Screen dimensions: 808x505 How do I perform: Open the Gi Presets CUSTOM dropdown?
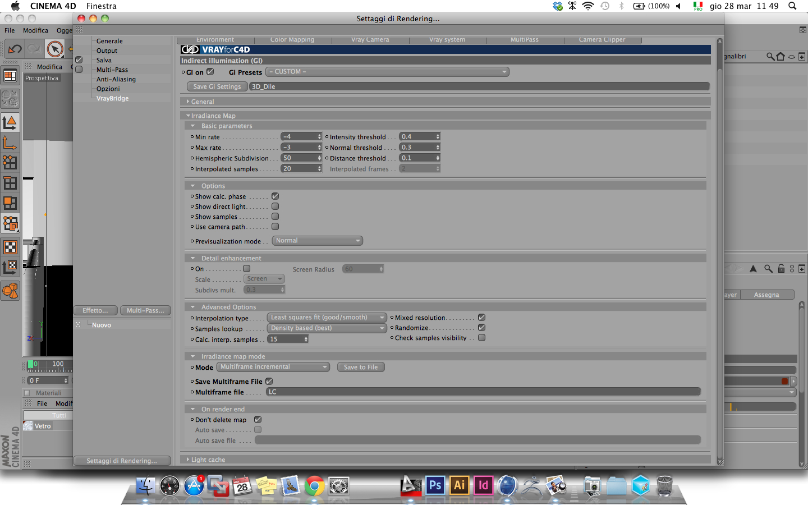387,72
